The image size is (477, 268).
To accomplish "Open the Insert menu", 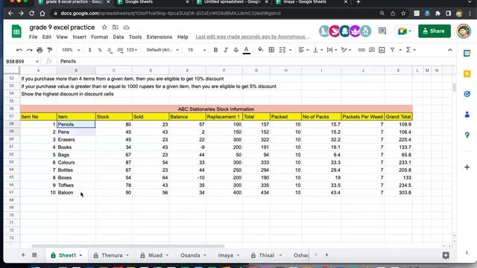I will point(79,36).
